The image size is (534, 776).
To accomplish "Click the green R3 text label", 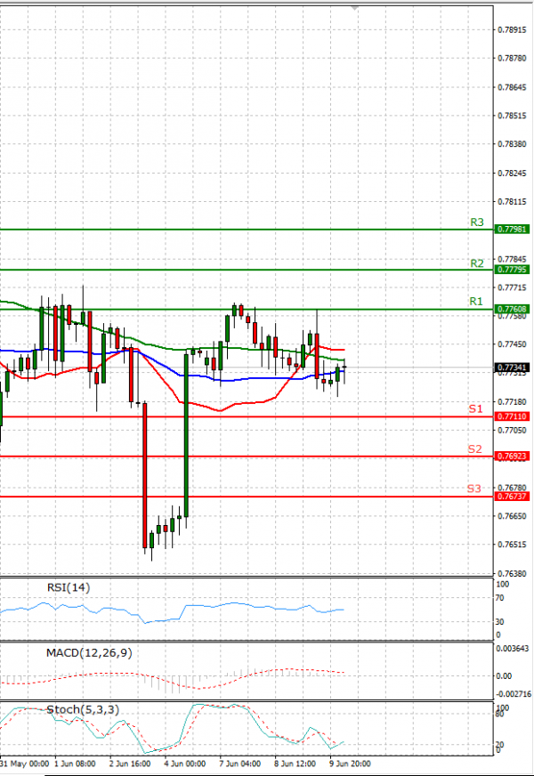I will point(476,222).
